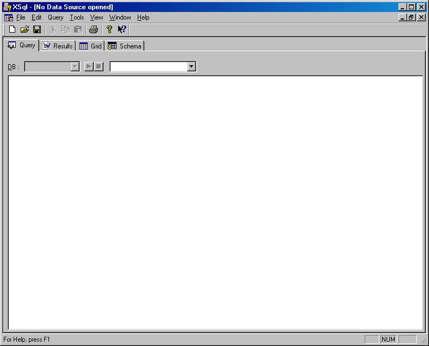Viewport: 429px width, 346px height.
Task: Open the query history combo box arrow
Action: click(x=191, y=66)
